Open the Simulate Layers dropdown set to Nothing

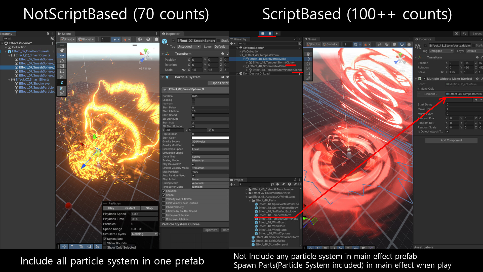144,234
